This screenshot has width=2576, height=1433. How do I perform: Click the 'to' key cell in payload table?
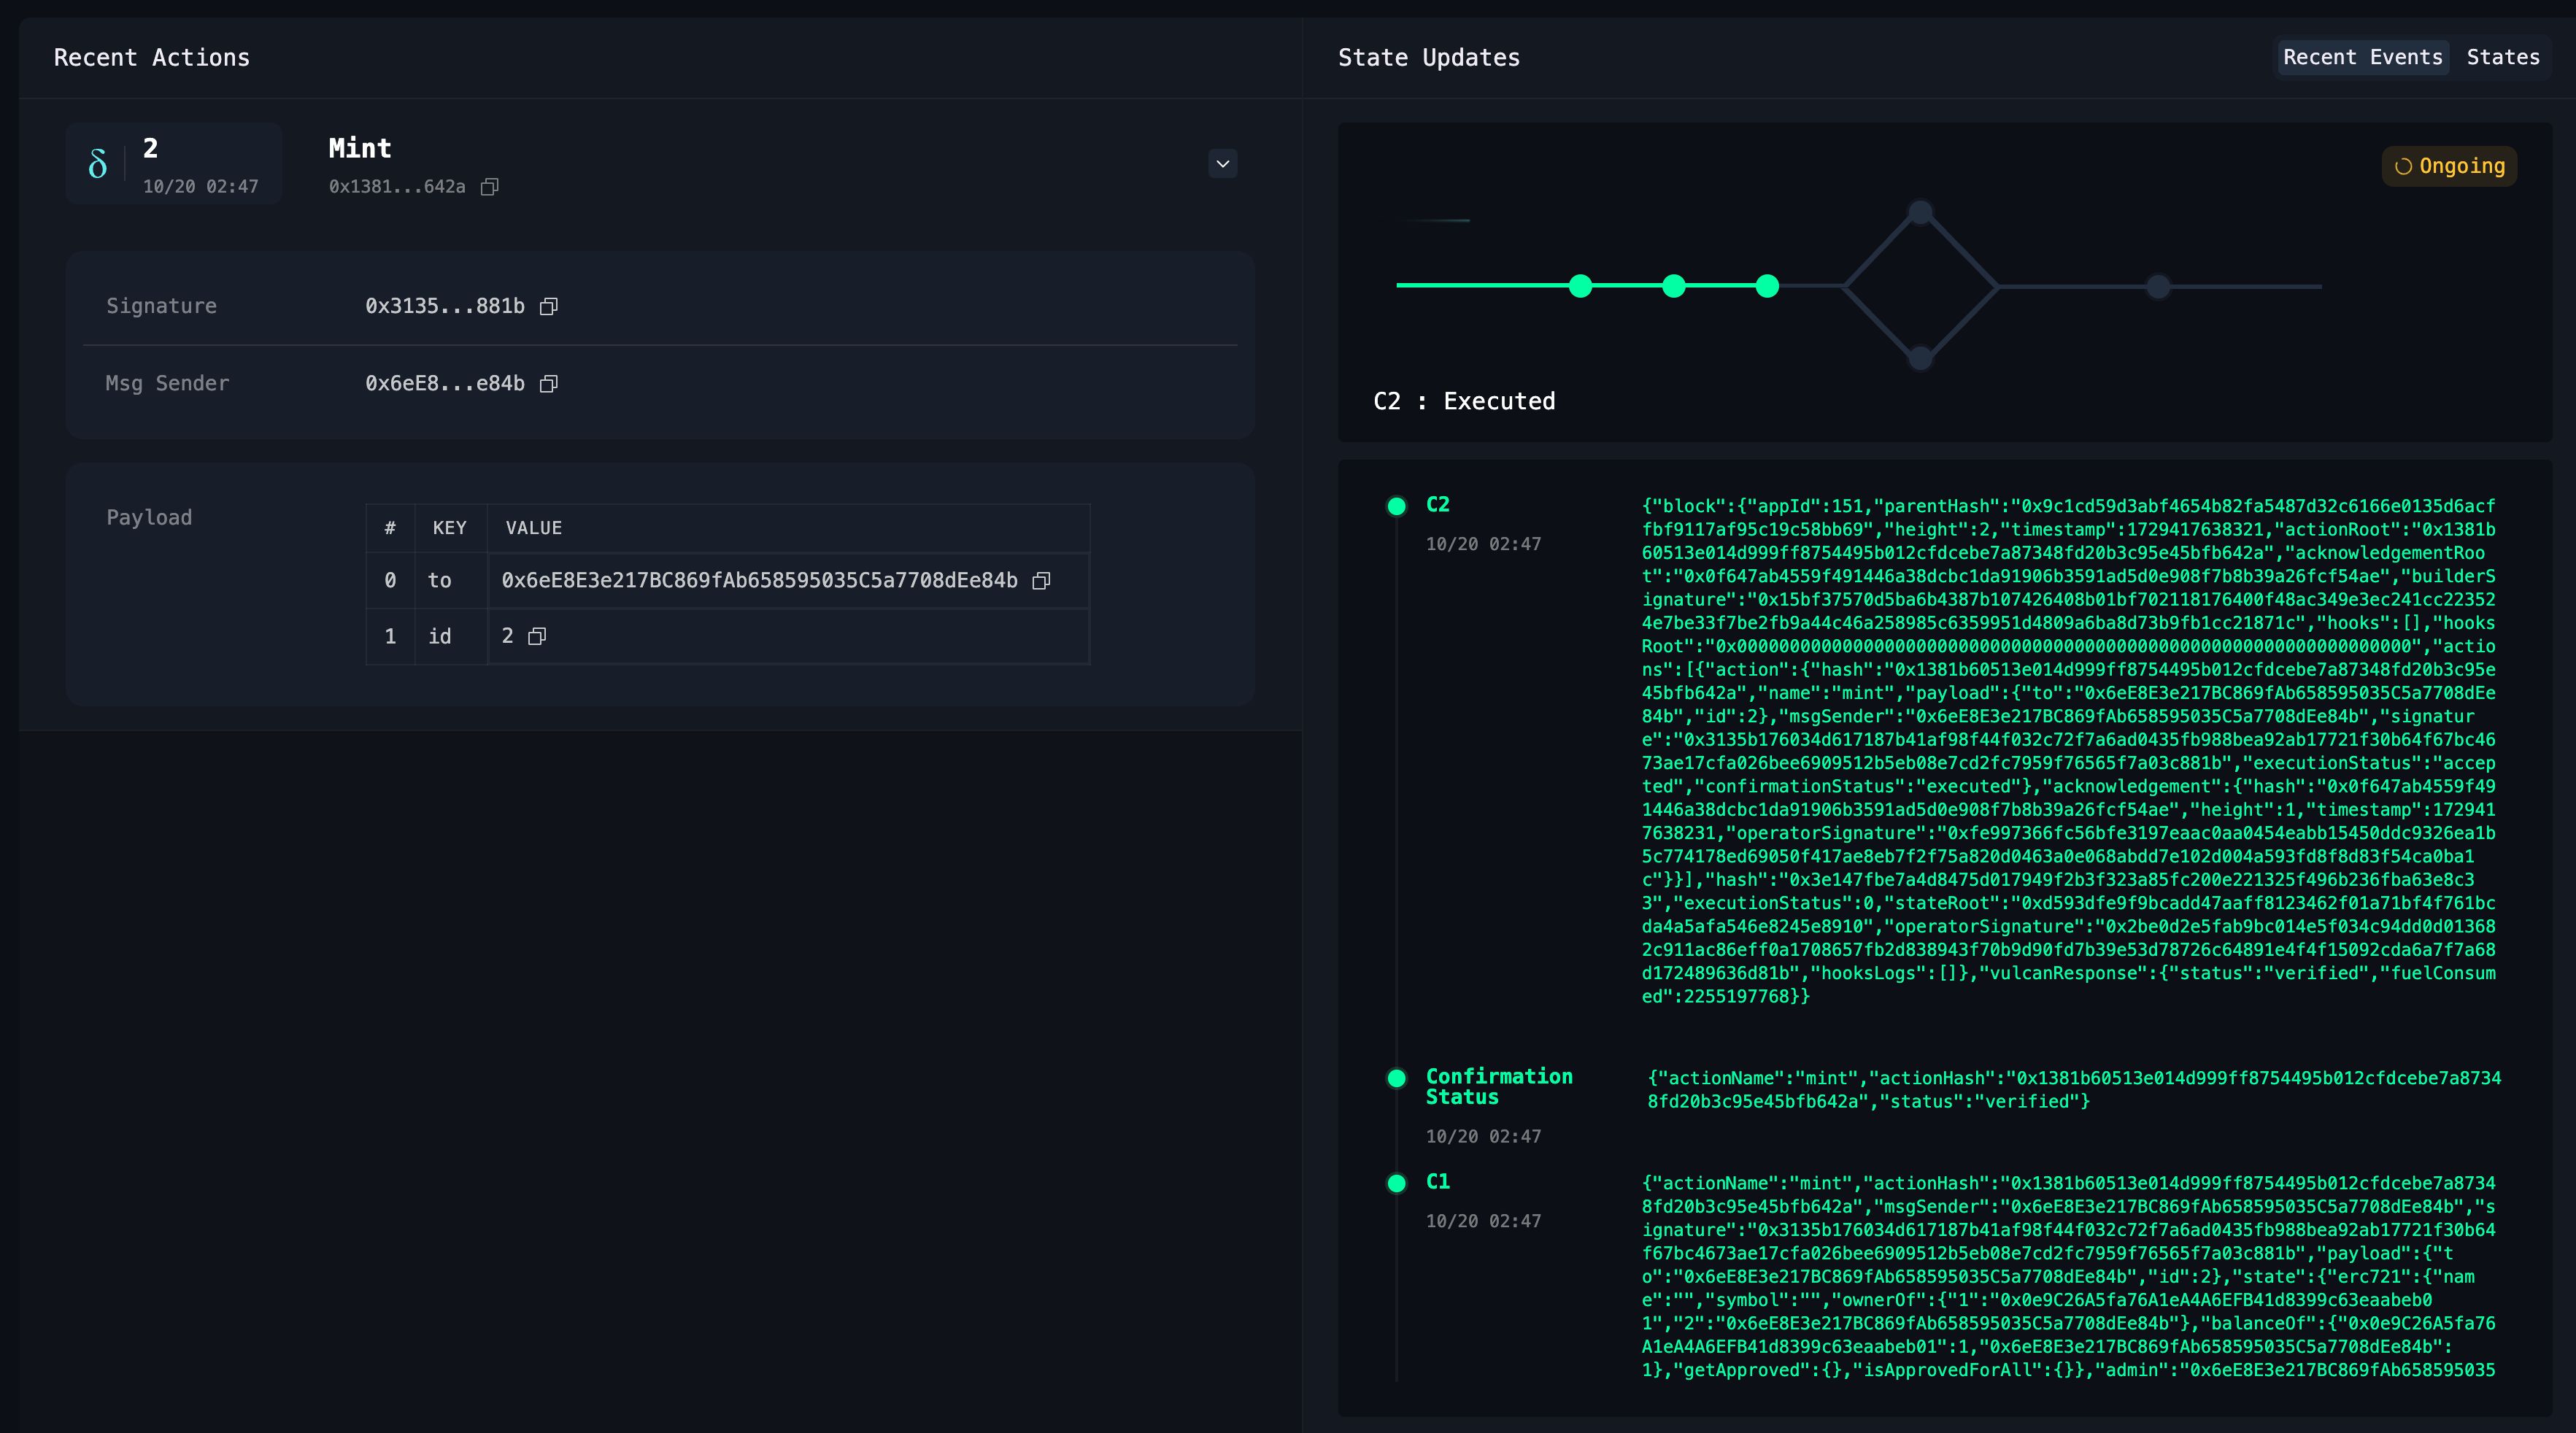click(x=440, y=581)
